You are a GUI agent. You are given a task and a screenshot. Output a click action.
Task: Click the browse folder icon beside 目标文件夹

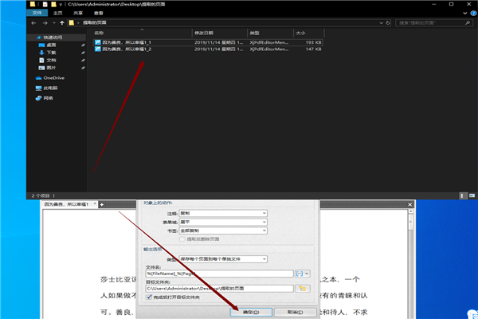(303, 289)
